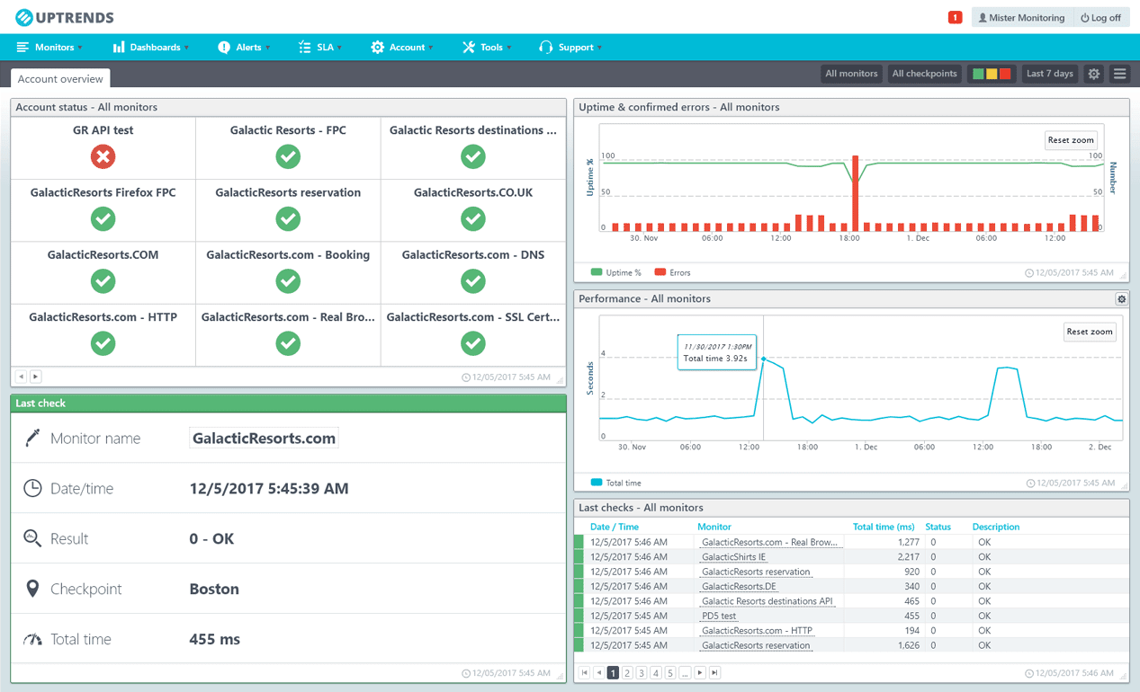Click GalacticResorts.com - HTTP status check
Screen dimensions: 1140x692
coord(103,343)
